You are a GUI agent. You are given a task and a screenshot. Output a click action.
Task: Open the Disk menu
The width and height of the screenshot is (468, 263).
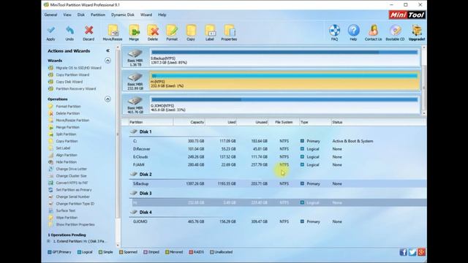click(x=81, y=15)
